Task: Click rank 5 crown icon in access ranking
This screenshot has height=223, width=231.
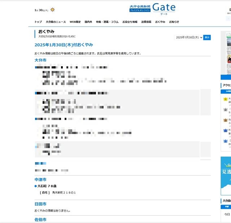Action: pos(225,141)
